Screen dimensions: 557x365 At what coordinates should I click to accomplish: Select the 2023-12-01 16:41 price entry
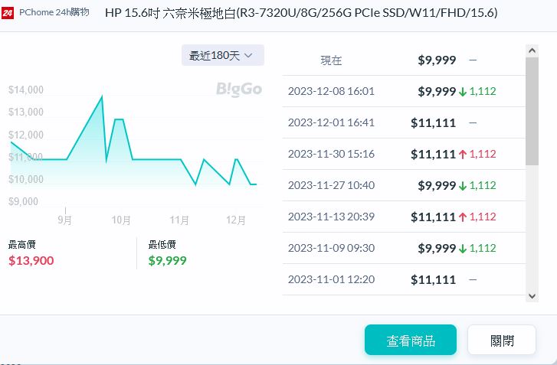[404, 123]
